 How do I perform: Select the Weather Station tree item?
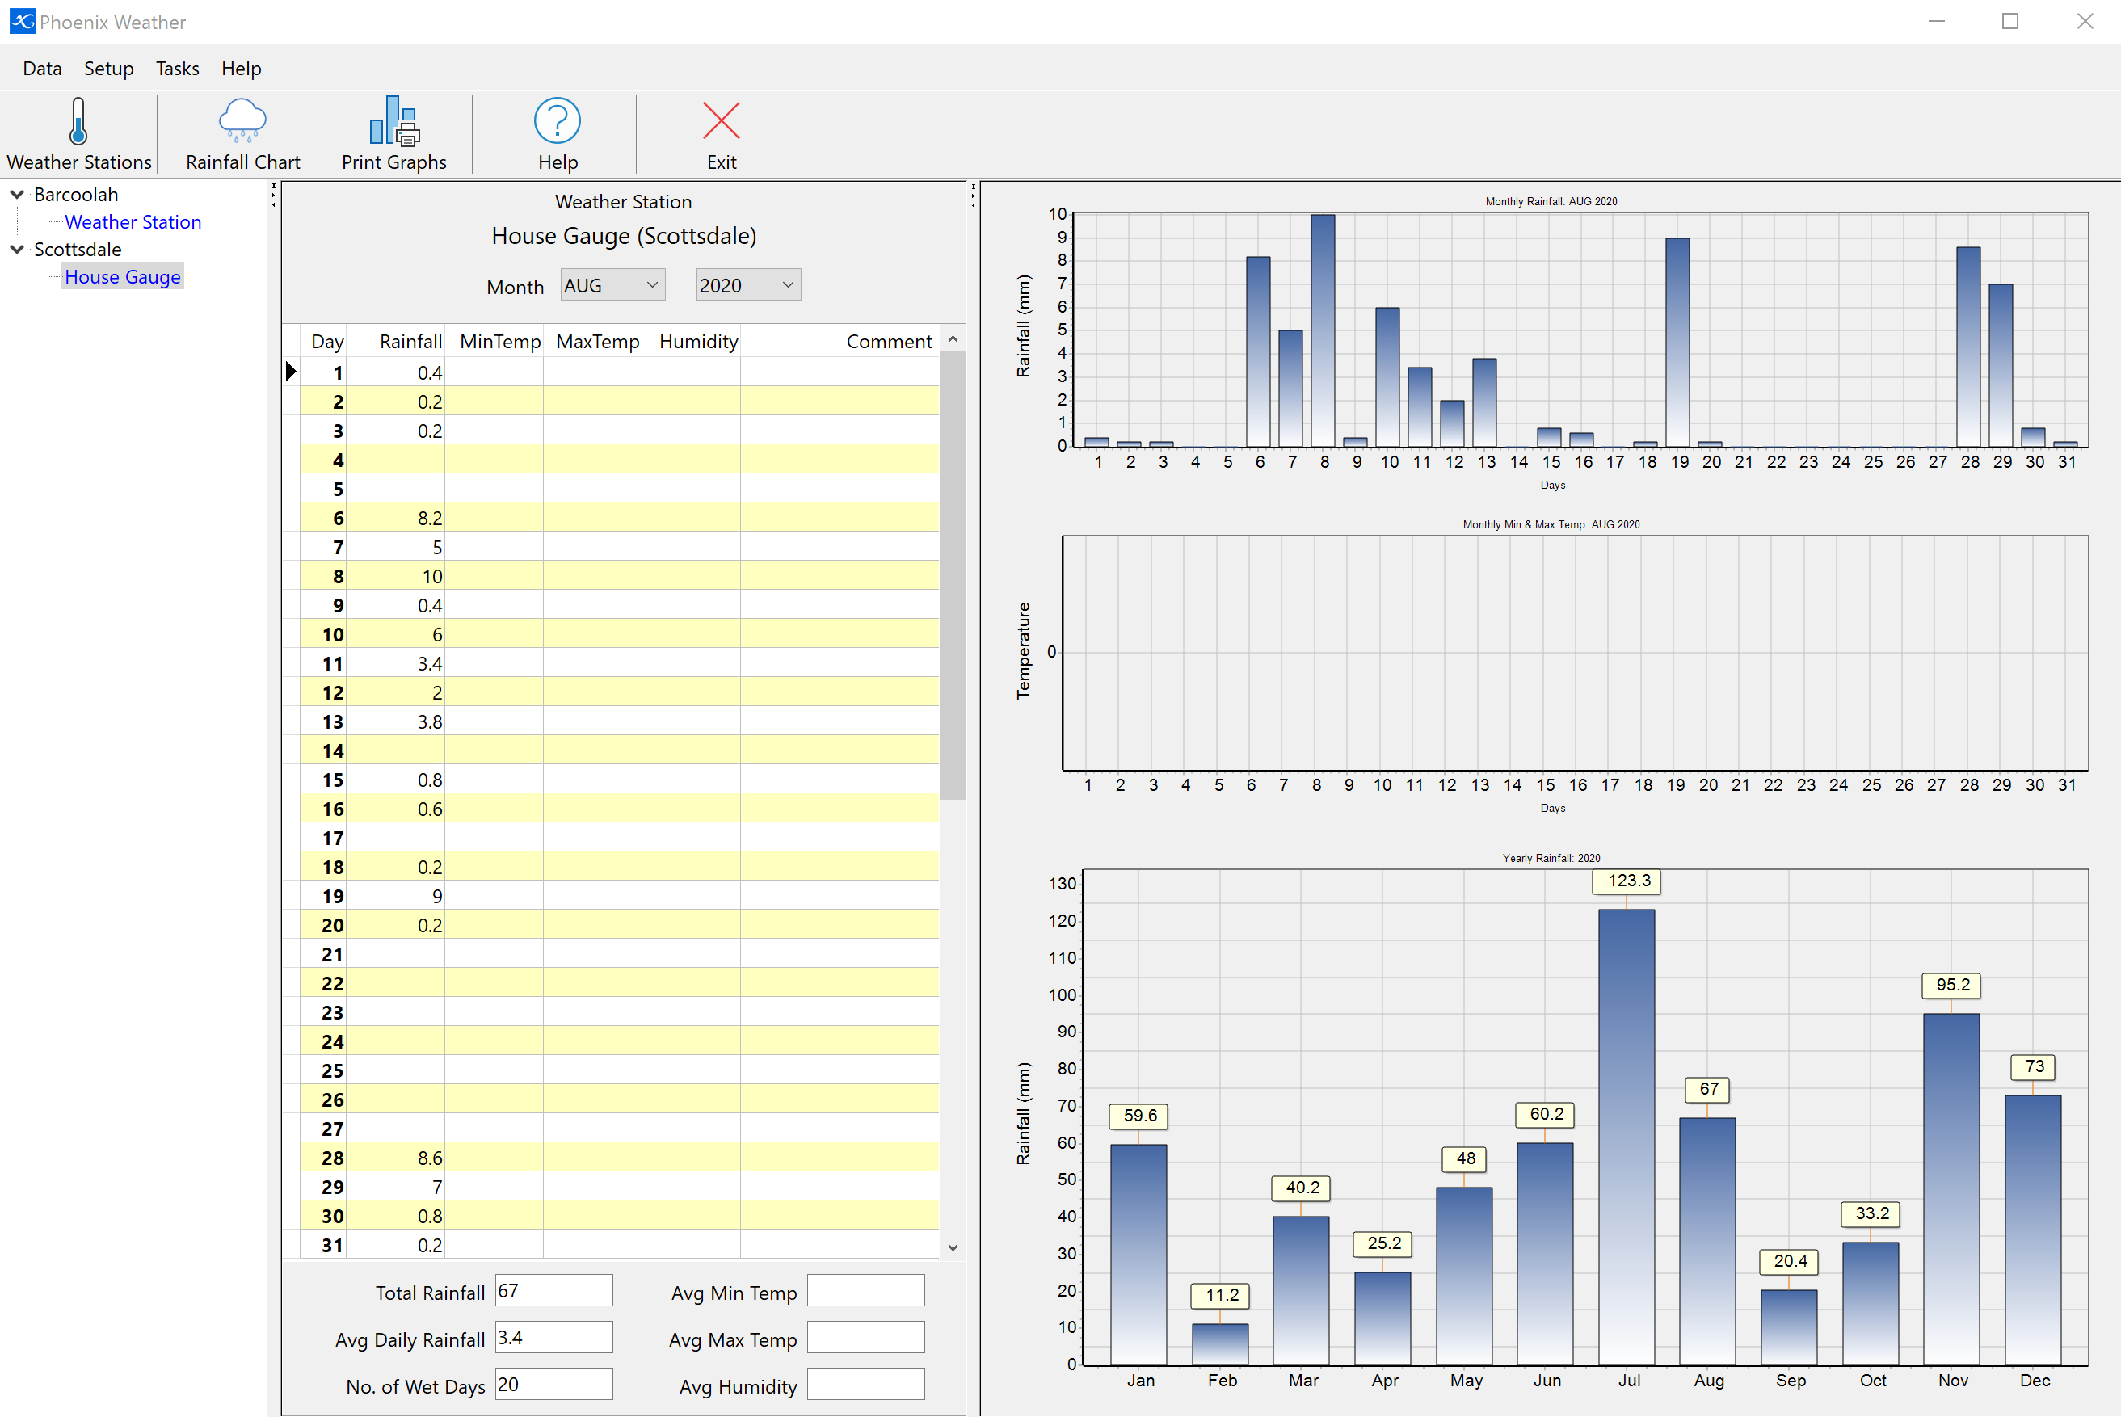pyautogui.click(x=134, y=221)
